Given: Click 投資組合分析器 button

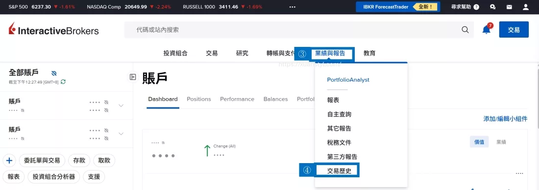Looking at the screenshot, I should point(54,177).
